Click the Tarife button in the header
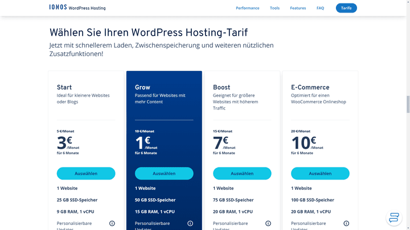 click(346, 8)
